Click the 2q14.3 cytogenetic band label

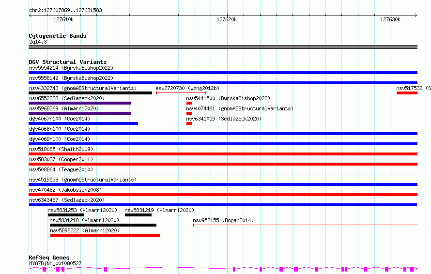click(x=38, y=42)
